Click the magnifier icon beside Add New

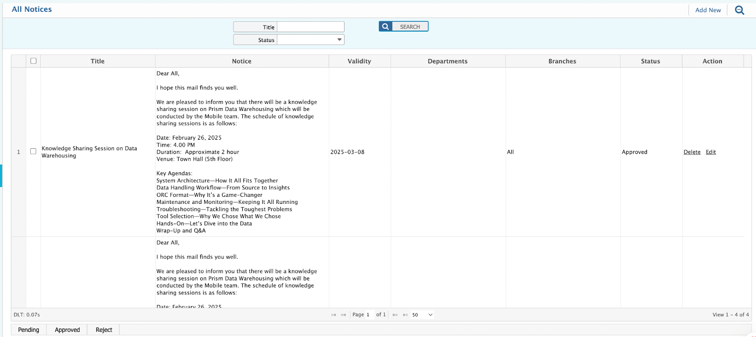pos(739,10)
